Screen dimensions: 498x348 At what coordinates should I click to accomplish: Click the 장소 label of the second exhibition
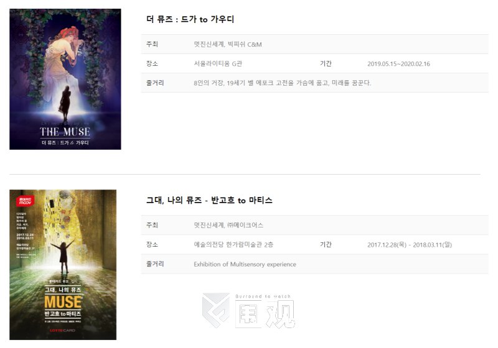point(152,245)
